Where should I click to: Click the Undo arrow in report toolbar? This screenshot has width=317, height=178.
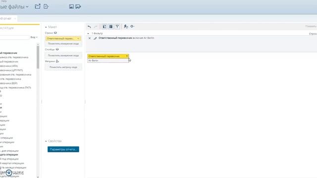(89, 26)
